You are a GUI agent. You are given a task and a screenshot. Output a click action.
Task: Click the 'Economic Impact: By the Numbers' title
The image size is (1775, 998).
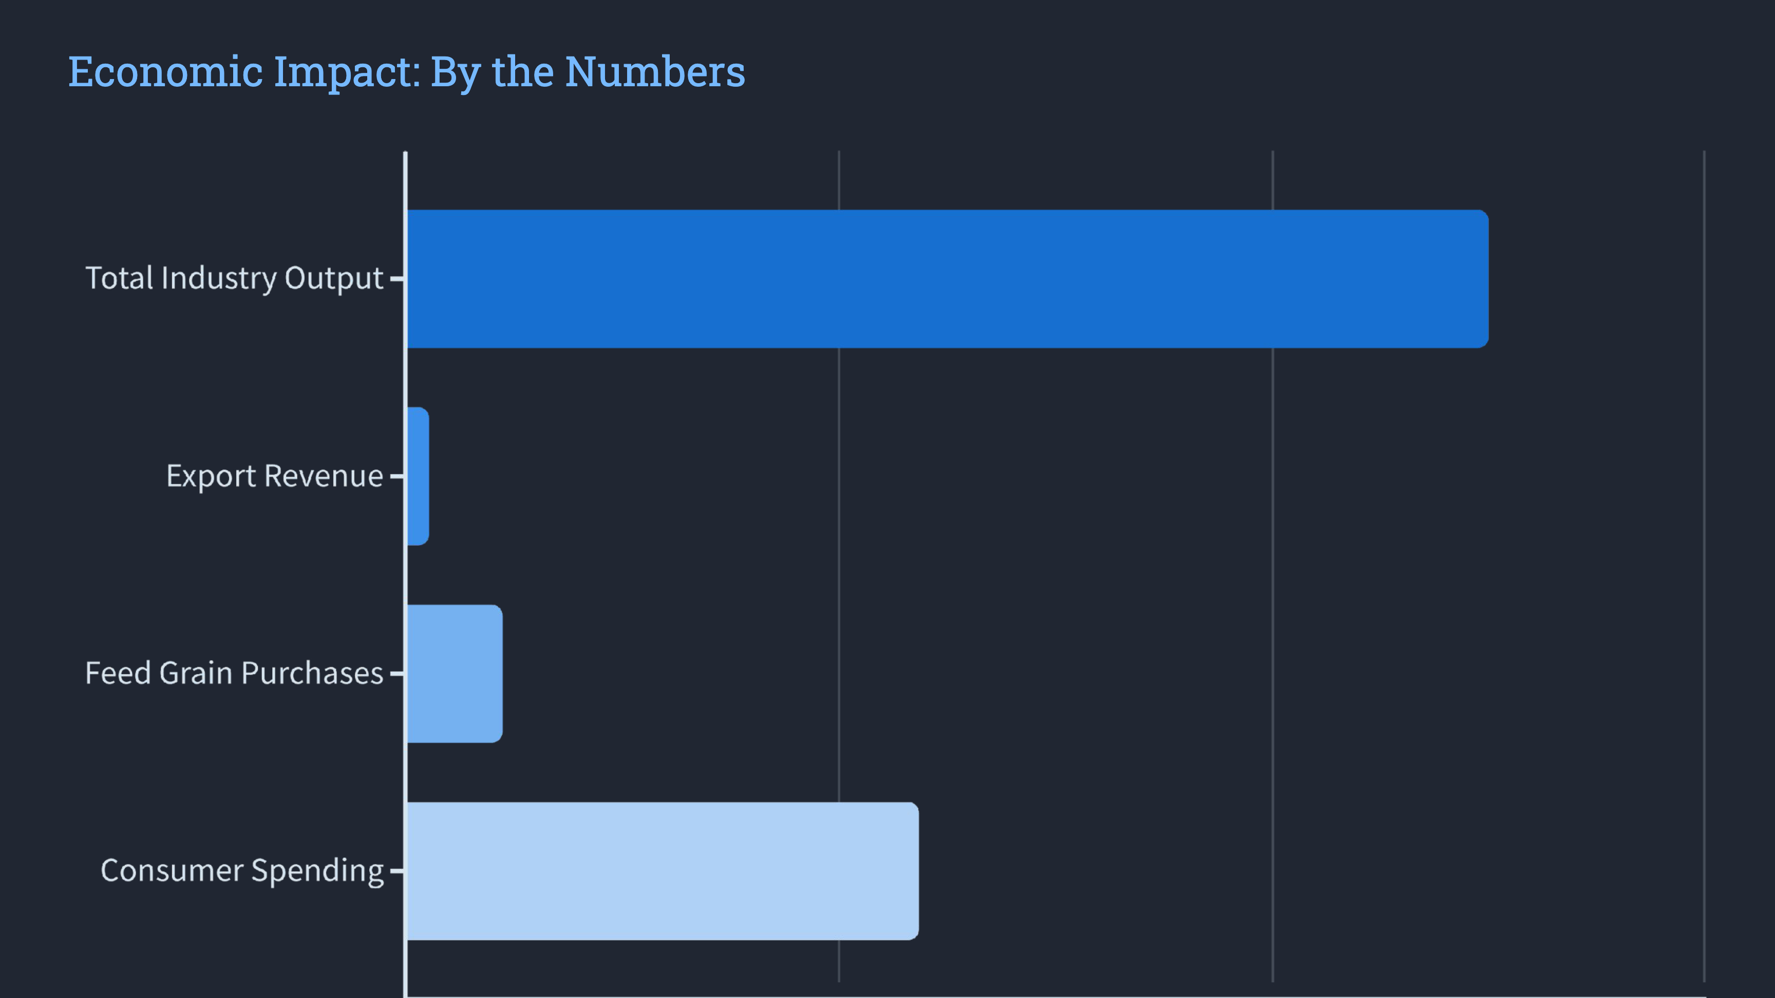406,72
